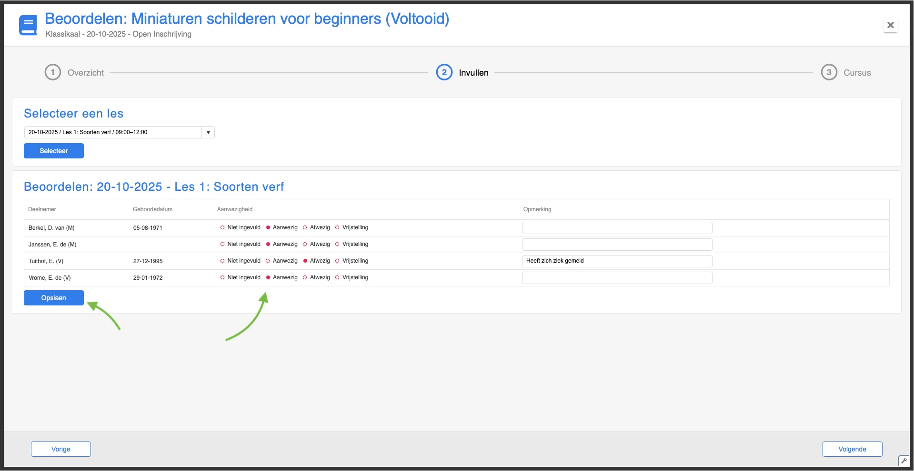Mark Janssen, E. de as Niet ingevuld
914x471 pixels.
[222, 244]
